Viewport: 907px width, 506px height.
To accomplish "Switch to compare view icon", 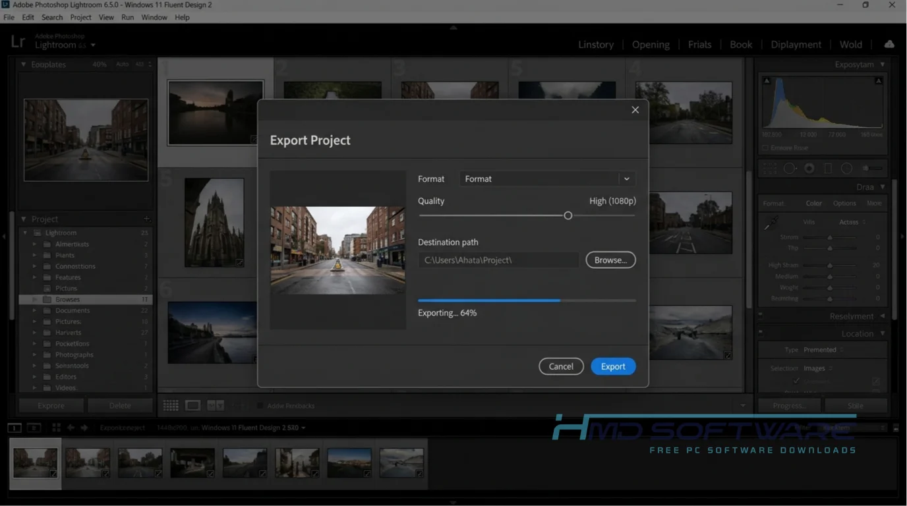I will pyautogui.click(x=216, y=406).
